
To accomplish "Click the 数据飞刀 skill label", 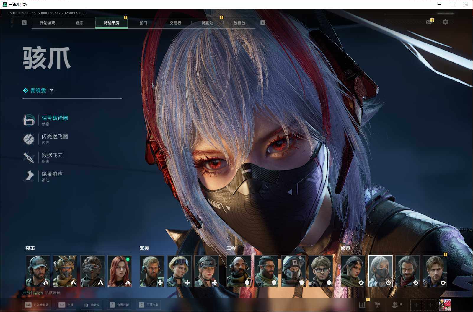I will click(x=52, y=155).
